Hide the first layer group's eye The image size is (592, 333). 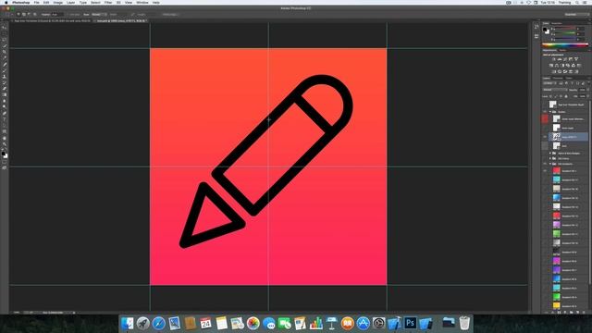[x=545, y=112]
